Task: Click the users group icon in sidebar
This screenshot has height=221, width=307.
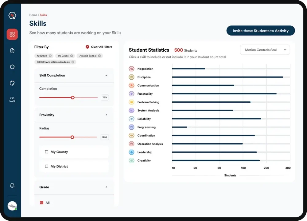Action: pos(12,100)
